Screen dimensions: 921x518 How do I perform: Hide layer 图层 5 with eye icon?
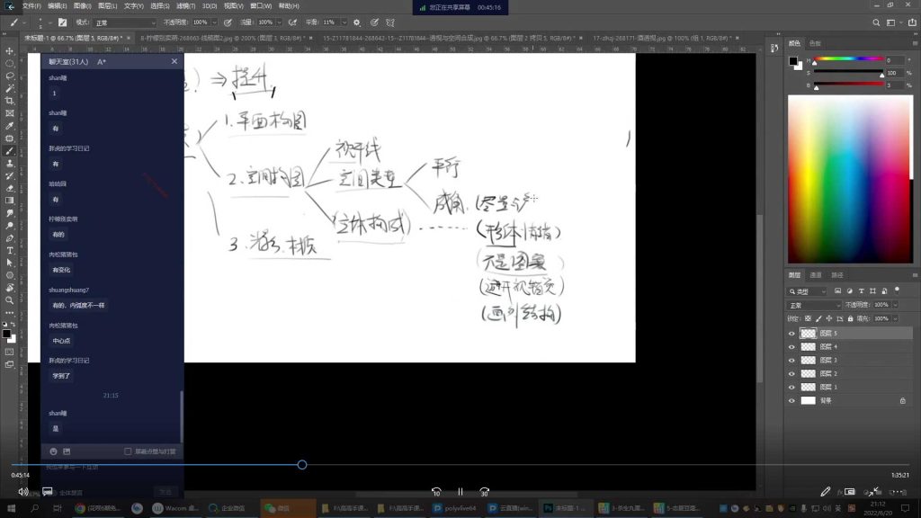pyautogui.click(x=791, y=333)
